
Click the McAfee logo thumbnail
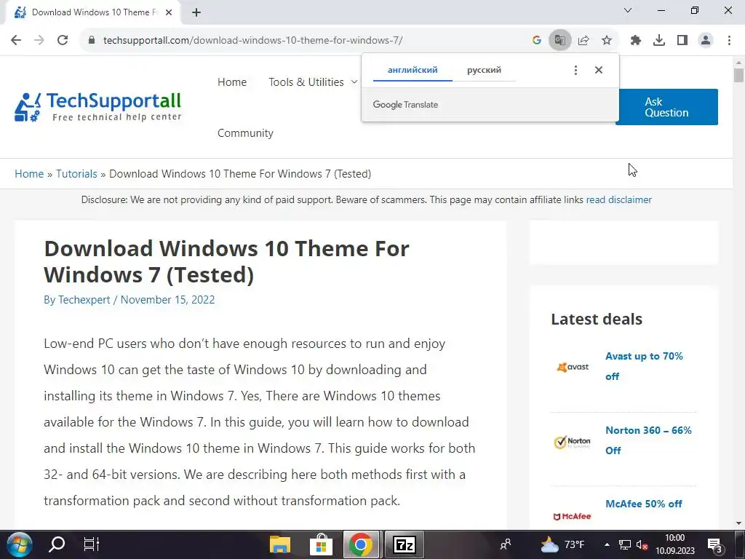point(573,516)
